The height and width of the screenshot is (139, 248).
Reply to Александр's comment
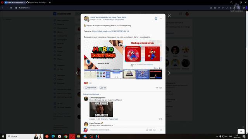104,119
